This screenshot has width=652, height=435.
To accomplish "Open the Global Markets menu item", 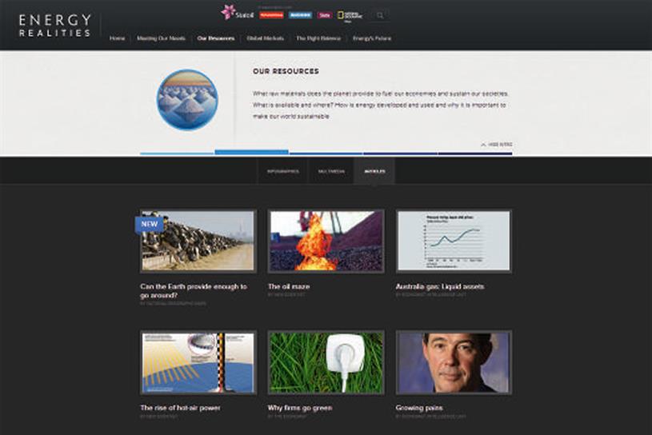I will [265, 38].
